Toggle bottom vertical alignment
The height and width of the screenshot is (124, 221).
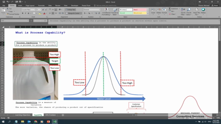click(x=56, y=10)
